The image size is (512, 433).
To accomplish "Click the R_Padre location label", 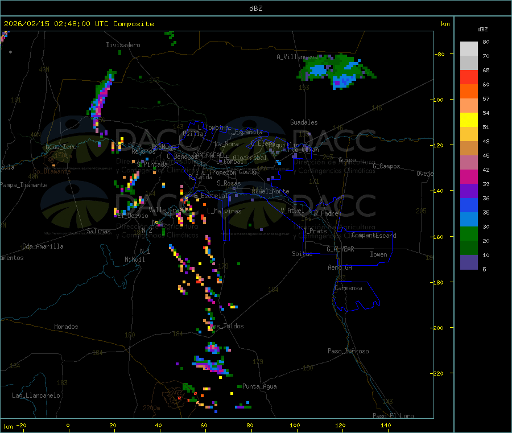I will (326, 213).
